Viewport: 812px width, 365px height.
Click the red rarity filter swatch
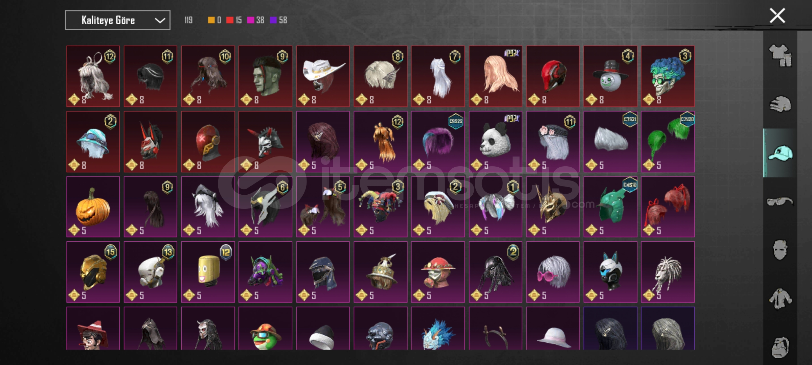230,20
